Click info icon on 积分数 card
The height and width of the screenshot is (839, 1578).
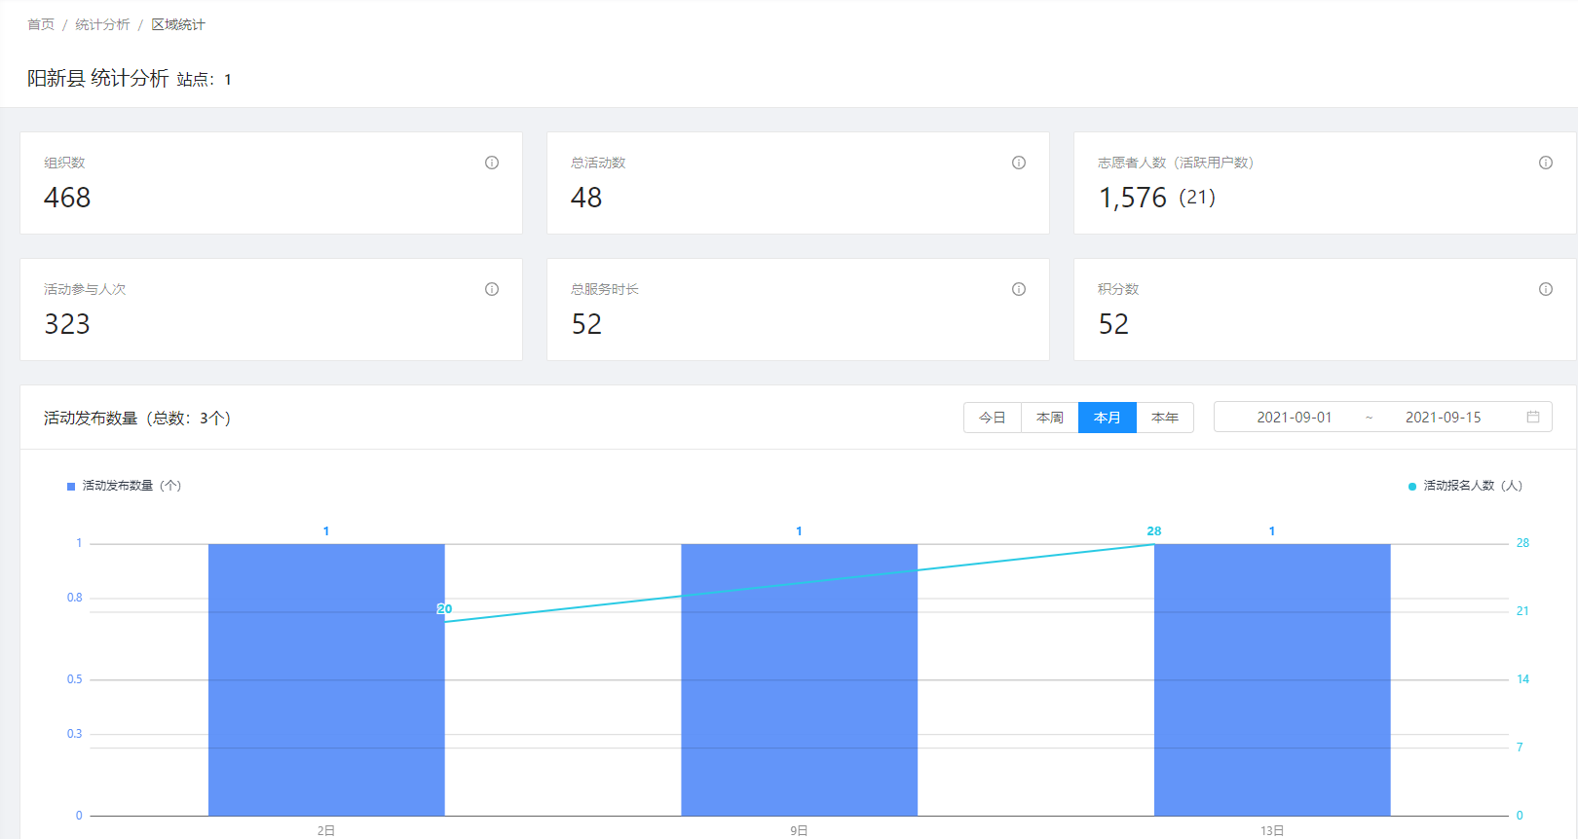click(1546, 289)
